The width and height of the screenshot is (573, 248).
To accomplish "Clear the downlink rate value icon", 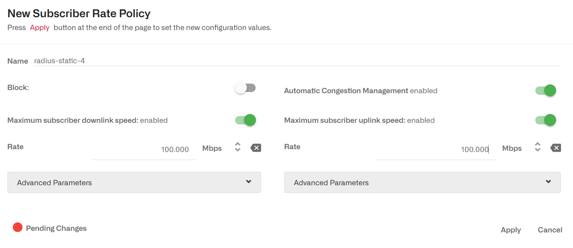I will click(256, 148).
